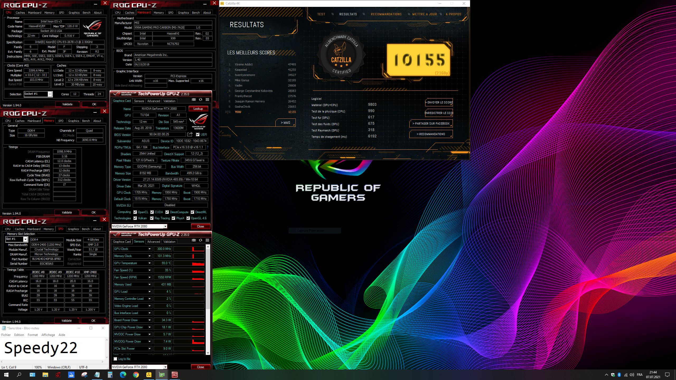This screenshot has height=380, width=676.
Task: Click the BIOS export share icon in GPU-Z
Action: (190, 134)
